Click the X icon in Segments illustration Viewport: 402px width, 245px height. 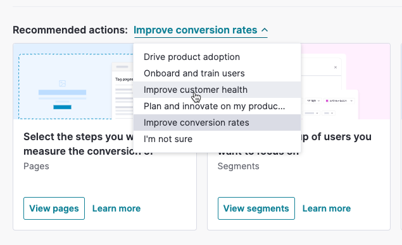tap(336, 68)
